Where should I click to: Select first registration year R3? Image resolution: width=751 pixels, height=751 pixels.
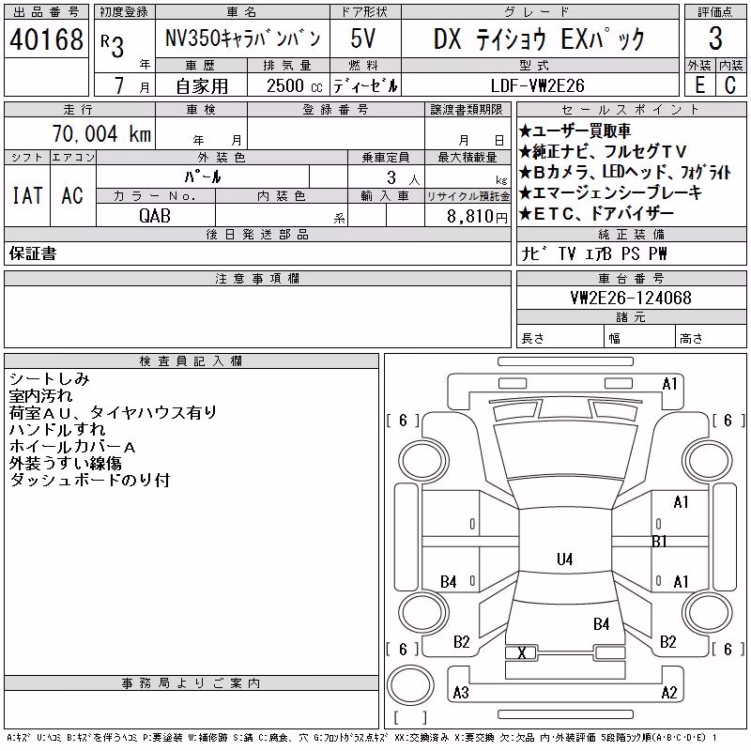pyautogui.click(x=113, y=45)
